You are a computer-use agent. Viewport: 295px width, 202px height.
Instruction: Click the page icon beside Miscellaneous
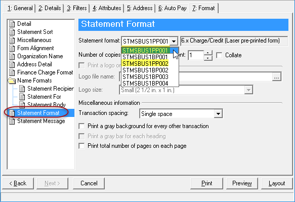[x=12, y=40]
